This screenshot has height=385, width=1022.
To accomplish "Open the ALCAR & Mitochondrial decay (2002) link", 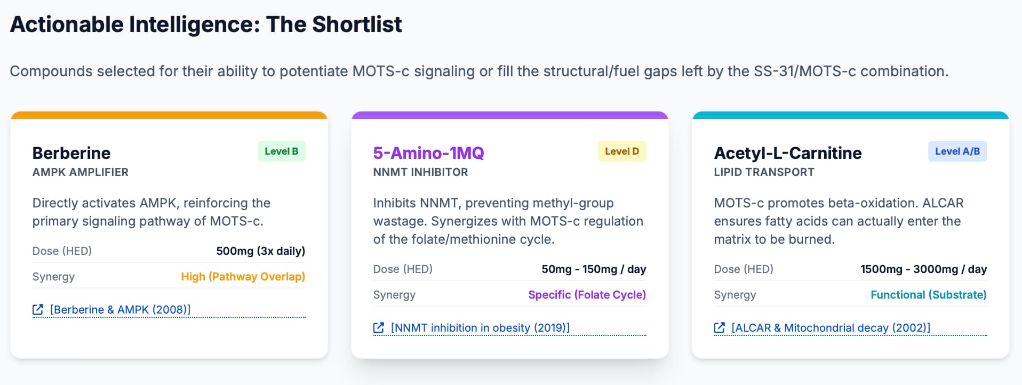I will (831, 328).
